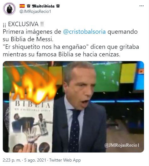Click the yellow panel in video background
Viewport: 149px width, 166px height.
click(x=128, y=73)
